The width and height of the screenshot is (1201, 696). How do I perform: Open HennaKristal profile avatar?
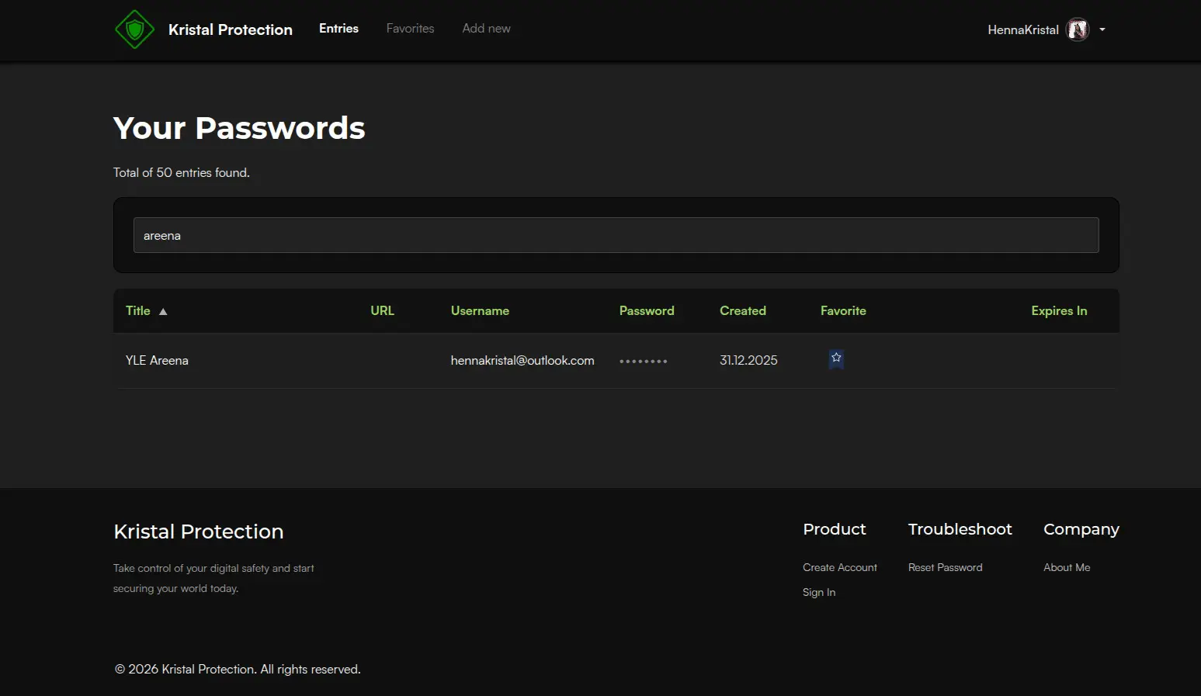(1078, 29)
